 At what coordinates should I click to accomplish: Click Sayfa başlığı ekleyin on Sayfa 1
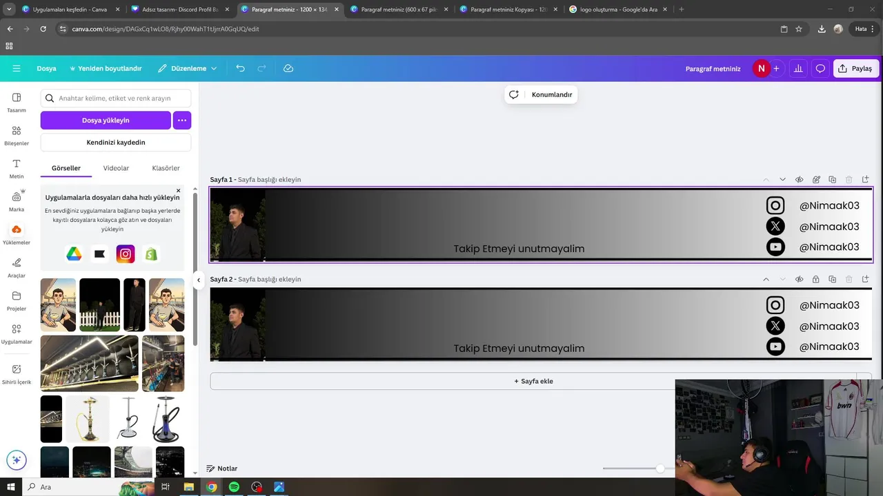pos(269,180)
